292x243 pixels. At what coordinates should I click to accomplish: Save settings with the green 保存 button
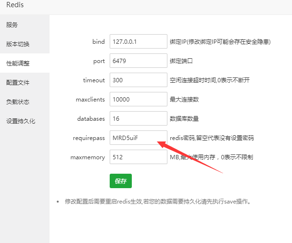pyautogui.click(x=121, y=181)
